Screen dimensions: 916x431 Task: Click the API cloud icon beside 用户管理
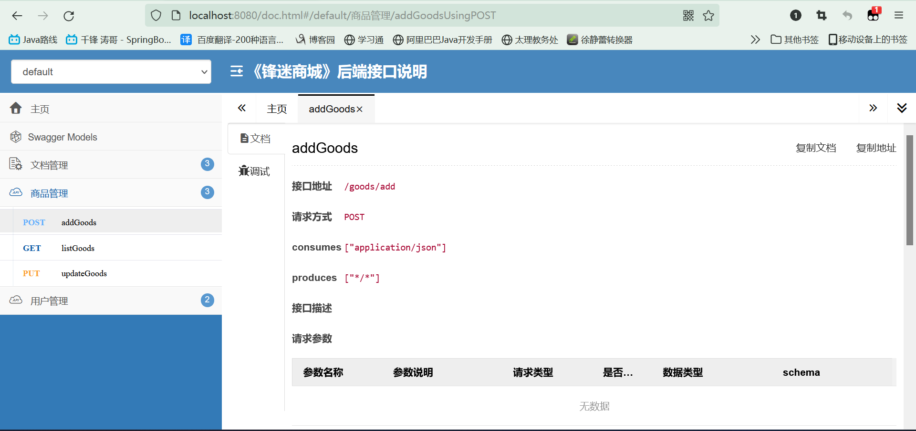(x=16, y=300)
